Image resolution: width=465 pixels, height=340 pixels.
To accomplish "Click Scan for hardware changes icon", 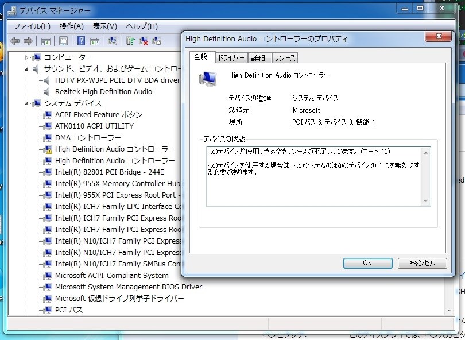I will pos(113,41).
